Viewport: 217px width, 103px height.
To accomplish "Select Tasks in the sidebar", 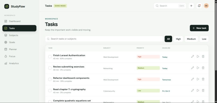I will pyautogui.click(x=19, y=28).
